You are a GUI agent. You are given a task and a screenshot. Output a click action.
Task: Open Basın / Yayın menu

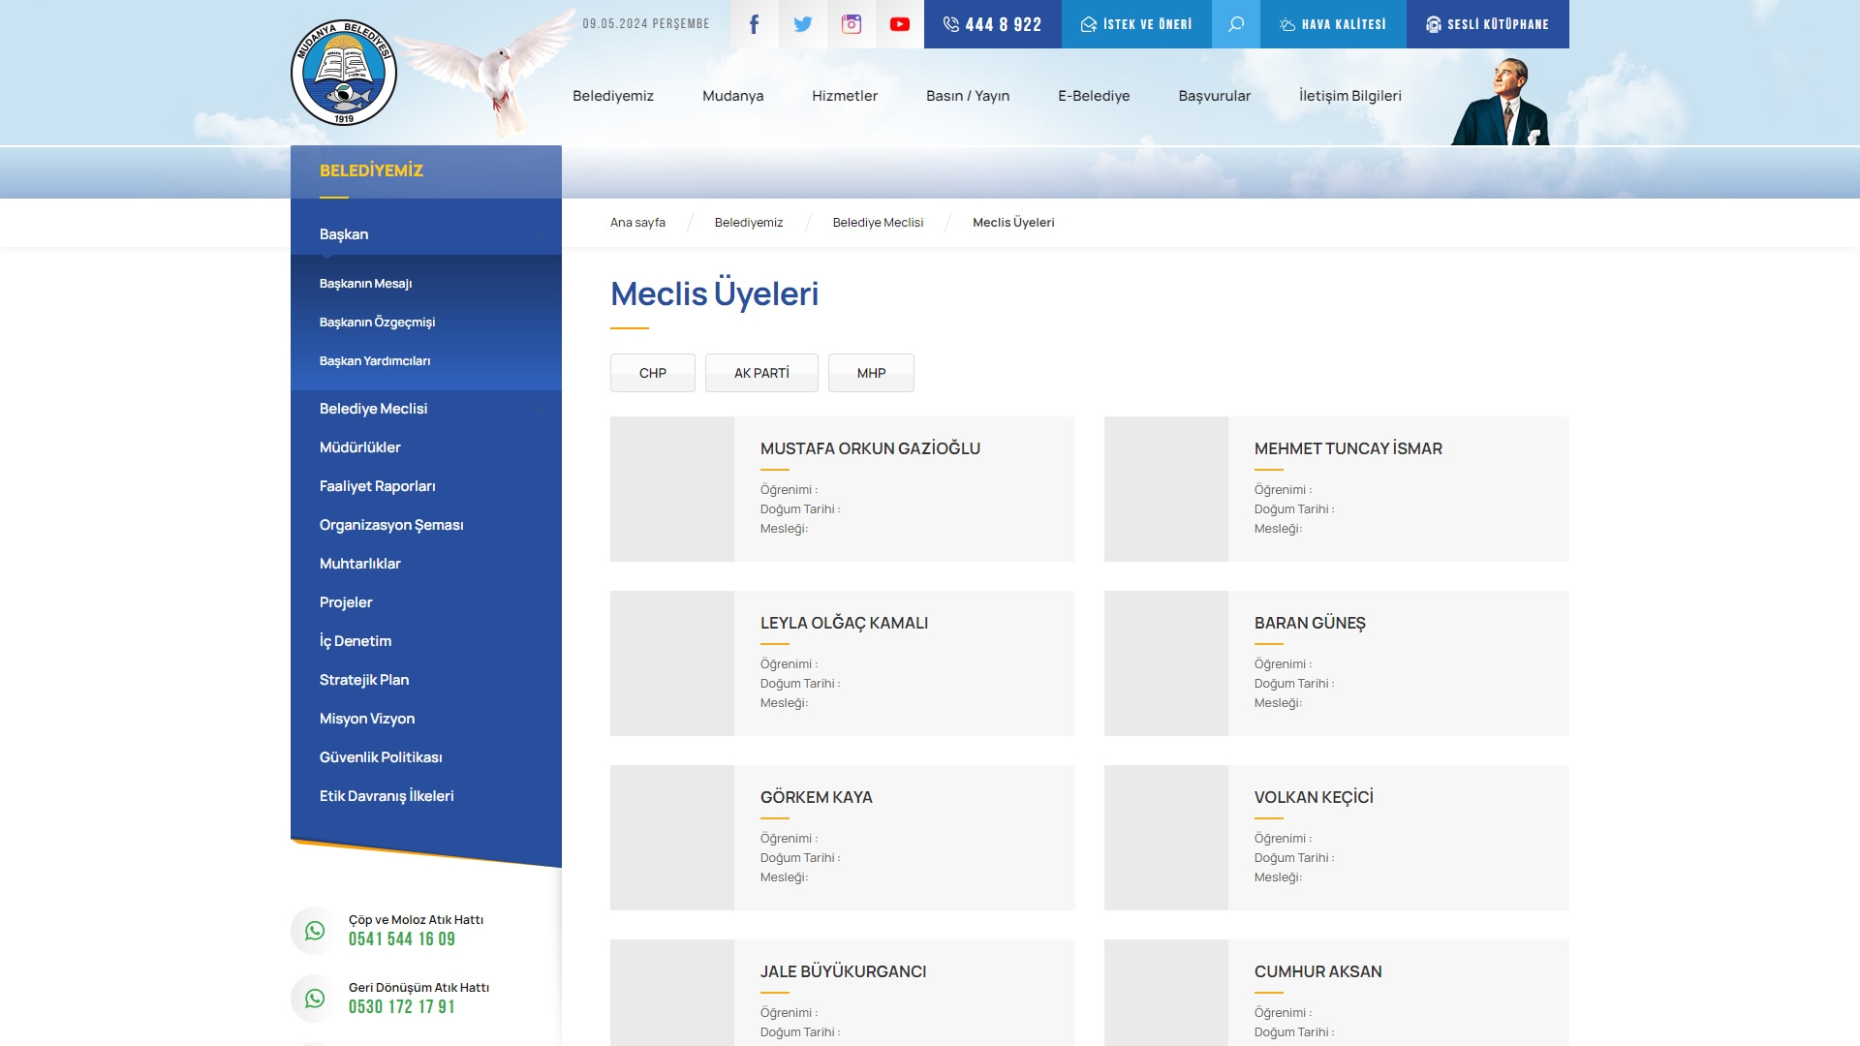pyautogui.click(x=968, y=96)
